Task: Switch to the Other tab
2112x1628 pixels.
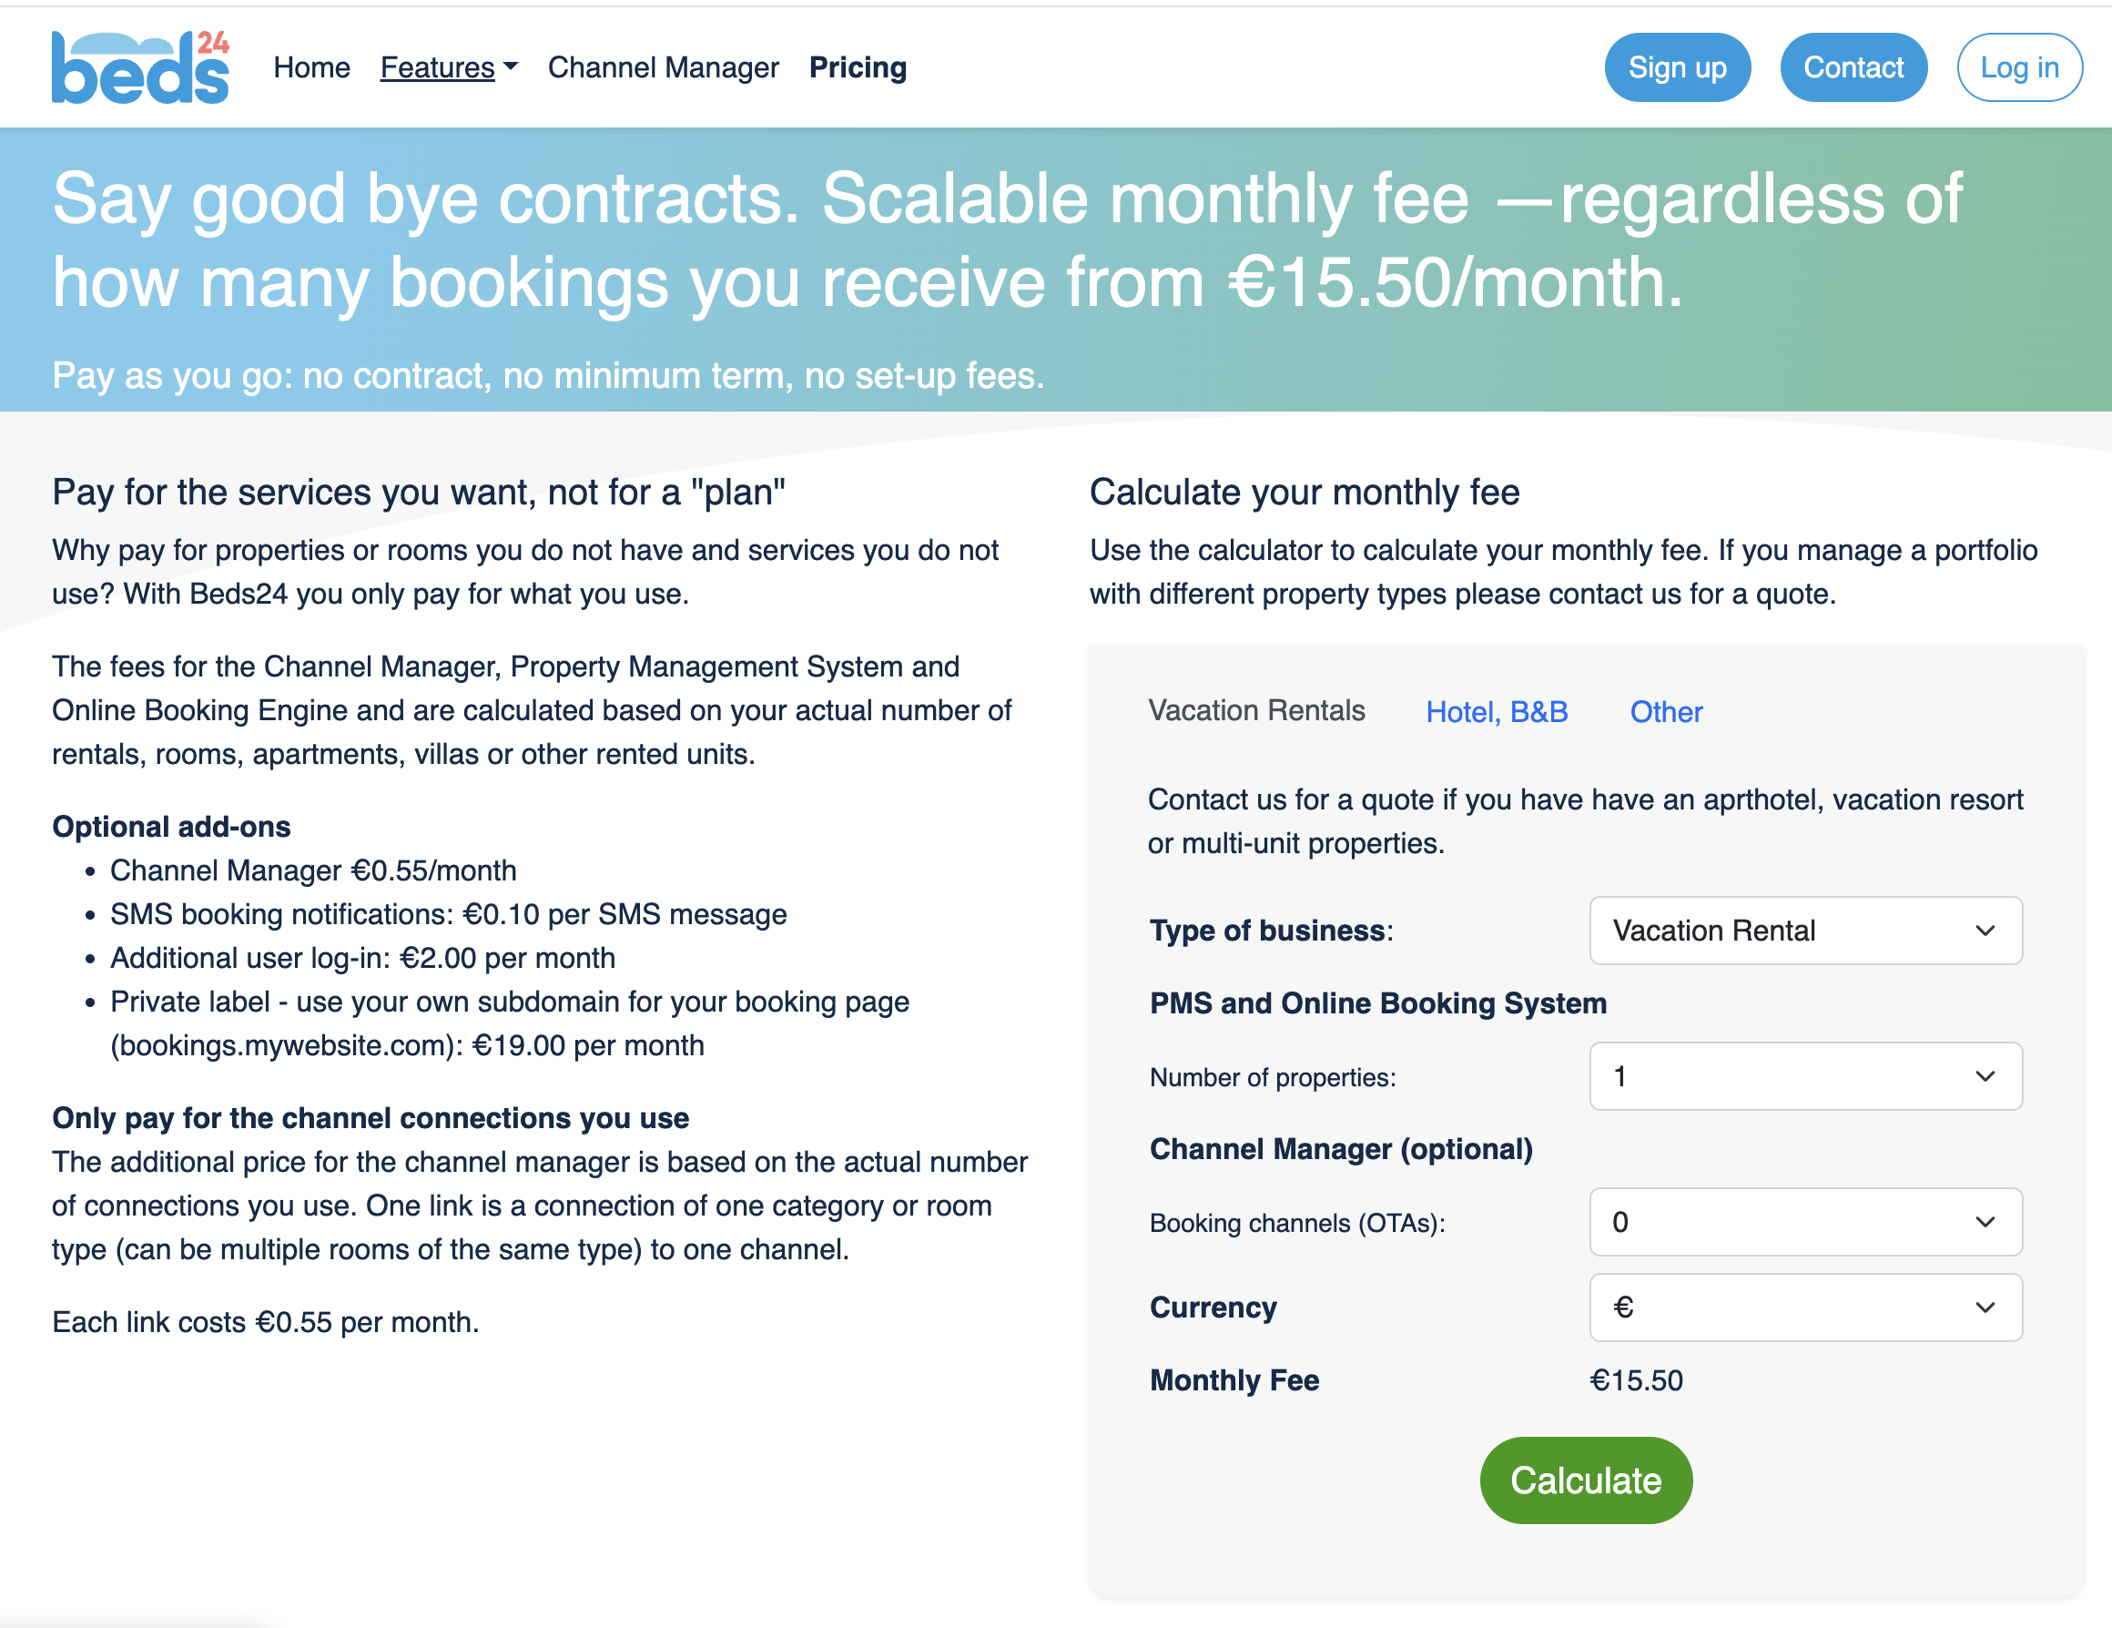Action: tap(1665, 712)
